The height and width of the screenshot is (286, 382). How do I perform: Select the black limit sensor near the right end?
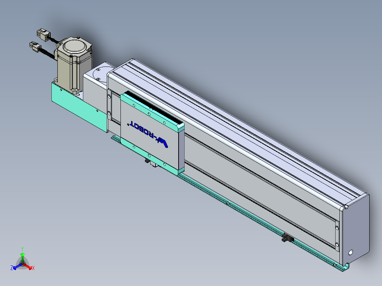click(x=287, y=238)
